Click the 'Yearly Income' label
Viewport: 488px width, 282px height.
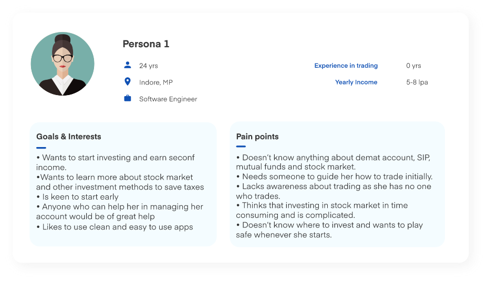[x=356, y=82]
